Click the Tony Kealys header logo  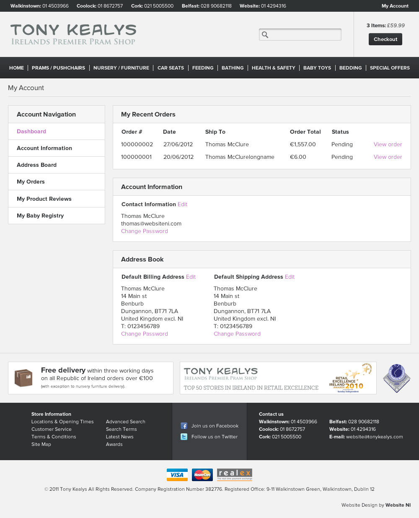(73, 34)
